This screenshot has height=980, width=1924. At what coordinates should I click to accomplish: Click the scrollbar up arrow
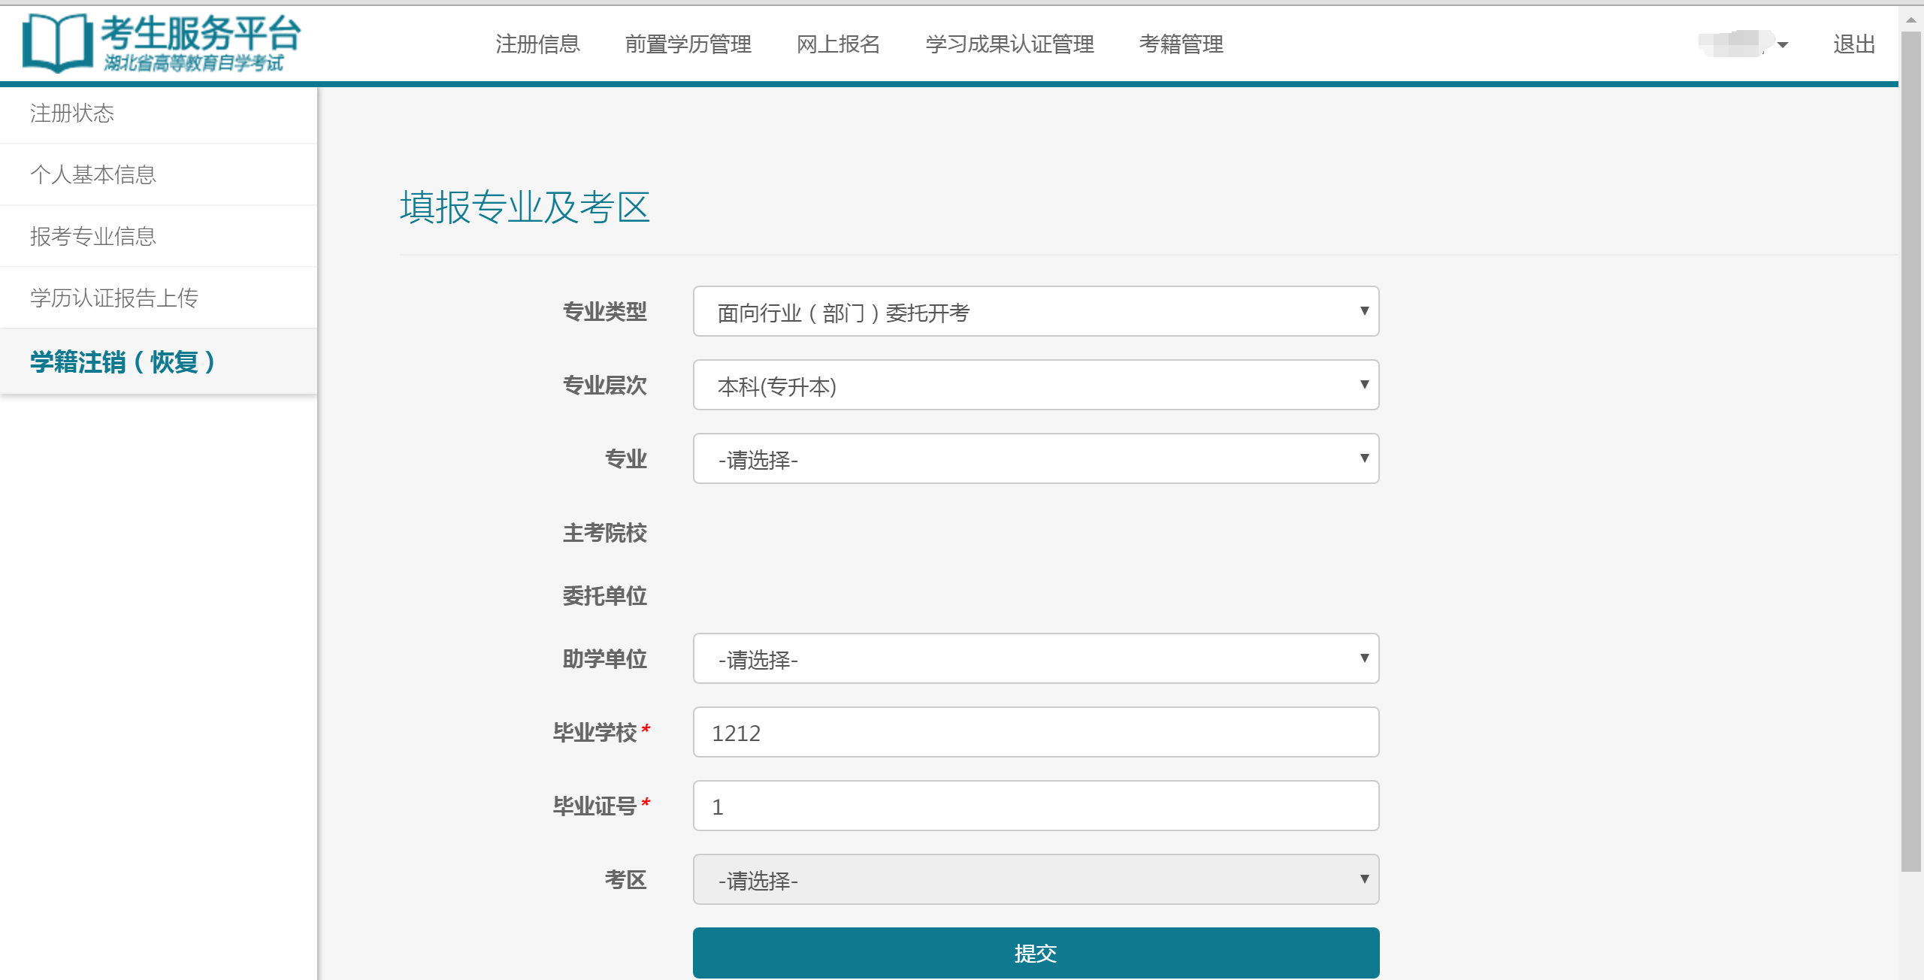1910,20
